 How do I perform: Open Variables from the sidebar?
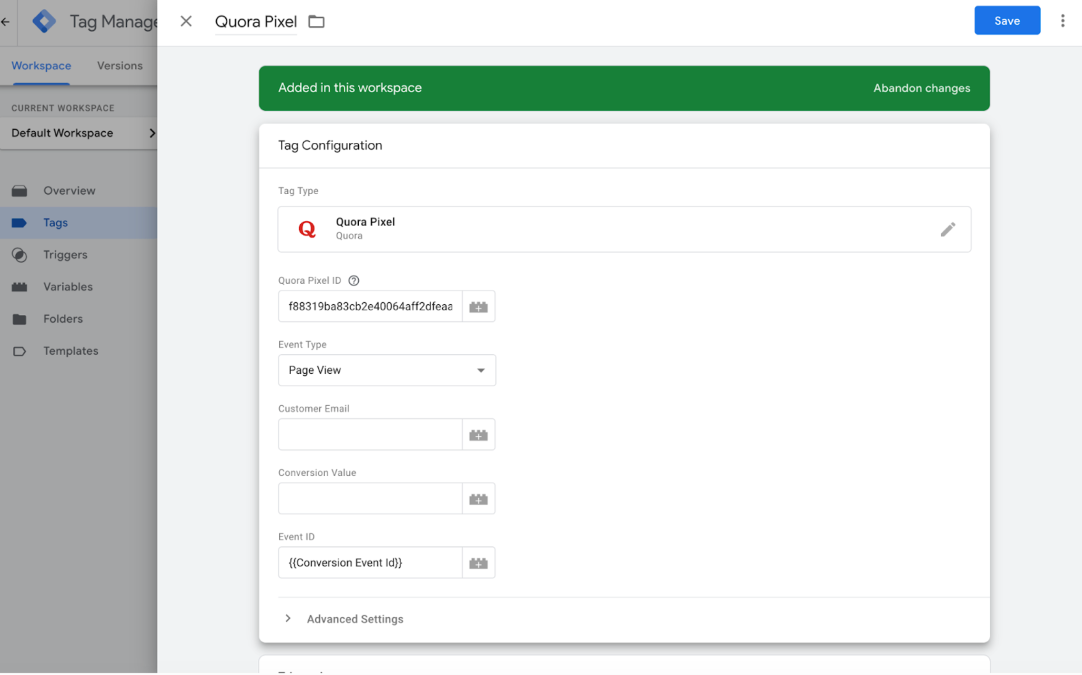(x=67, y=287)
